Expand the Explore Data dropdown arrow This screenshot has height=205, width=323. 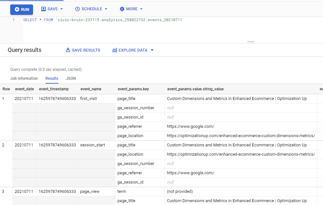pyautogui.click(x=152, y=50)
